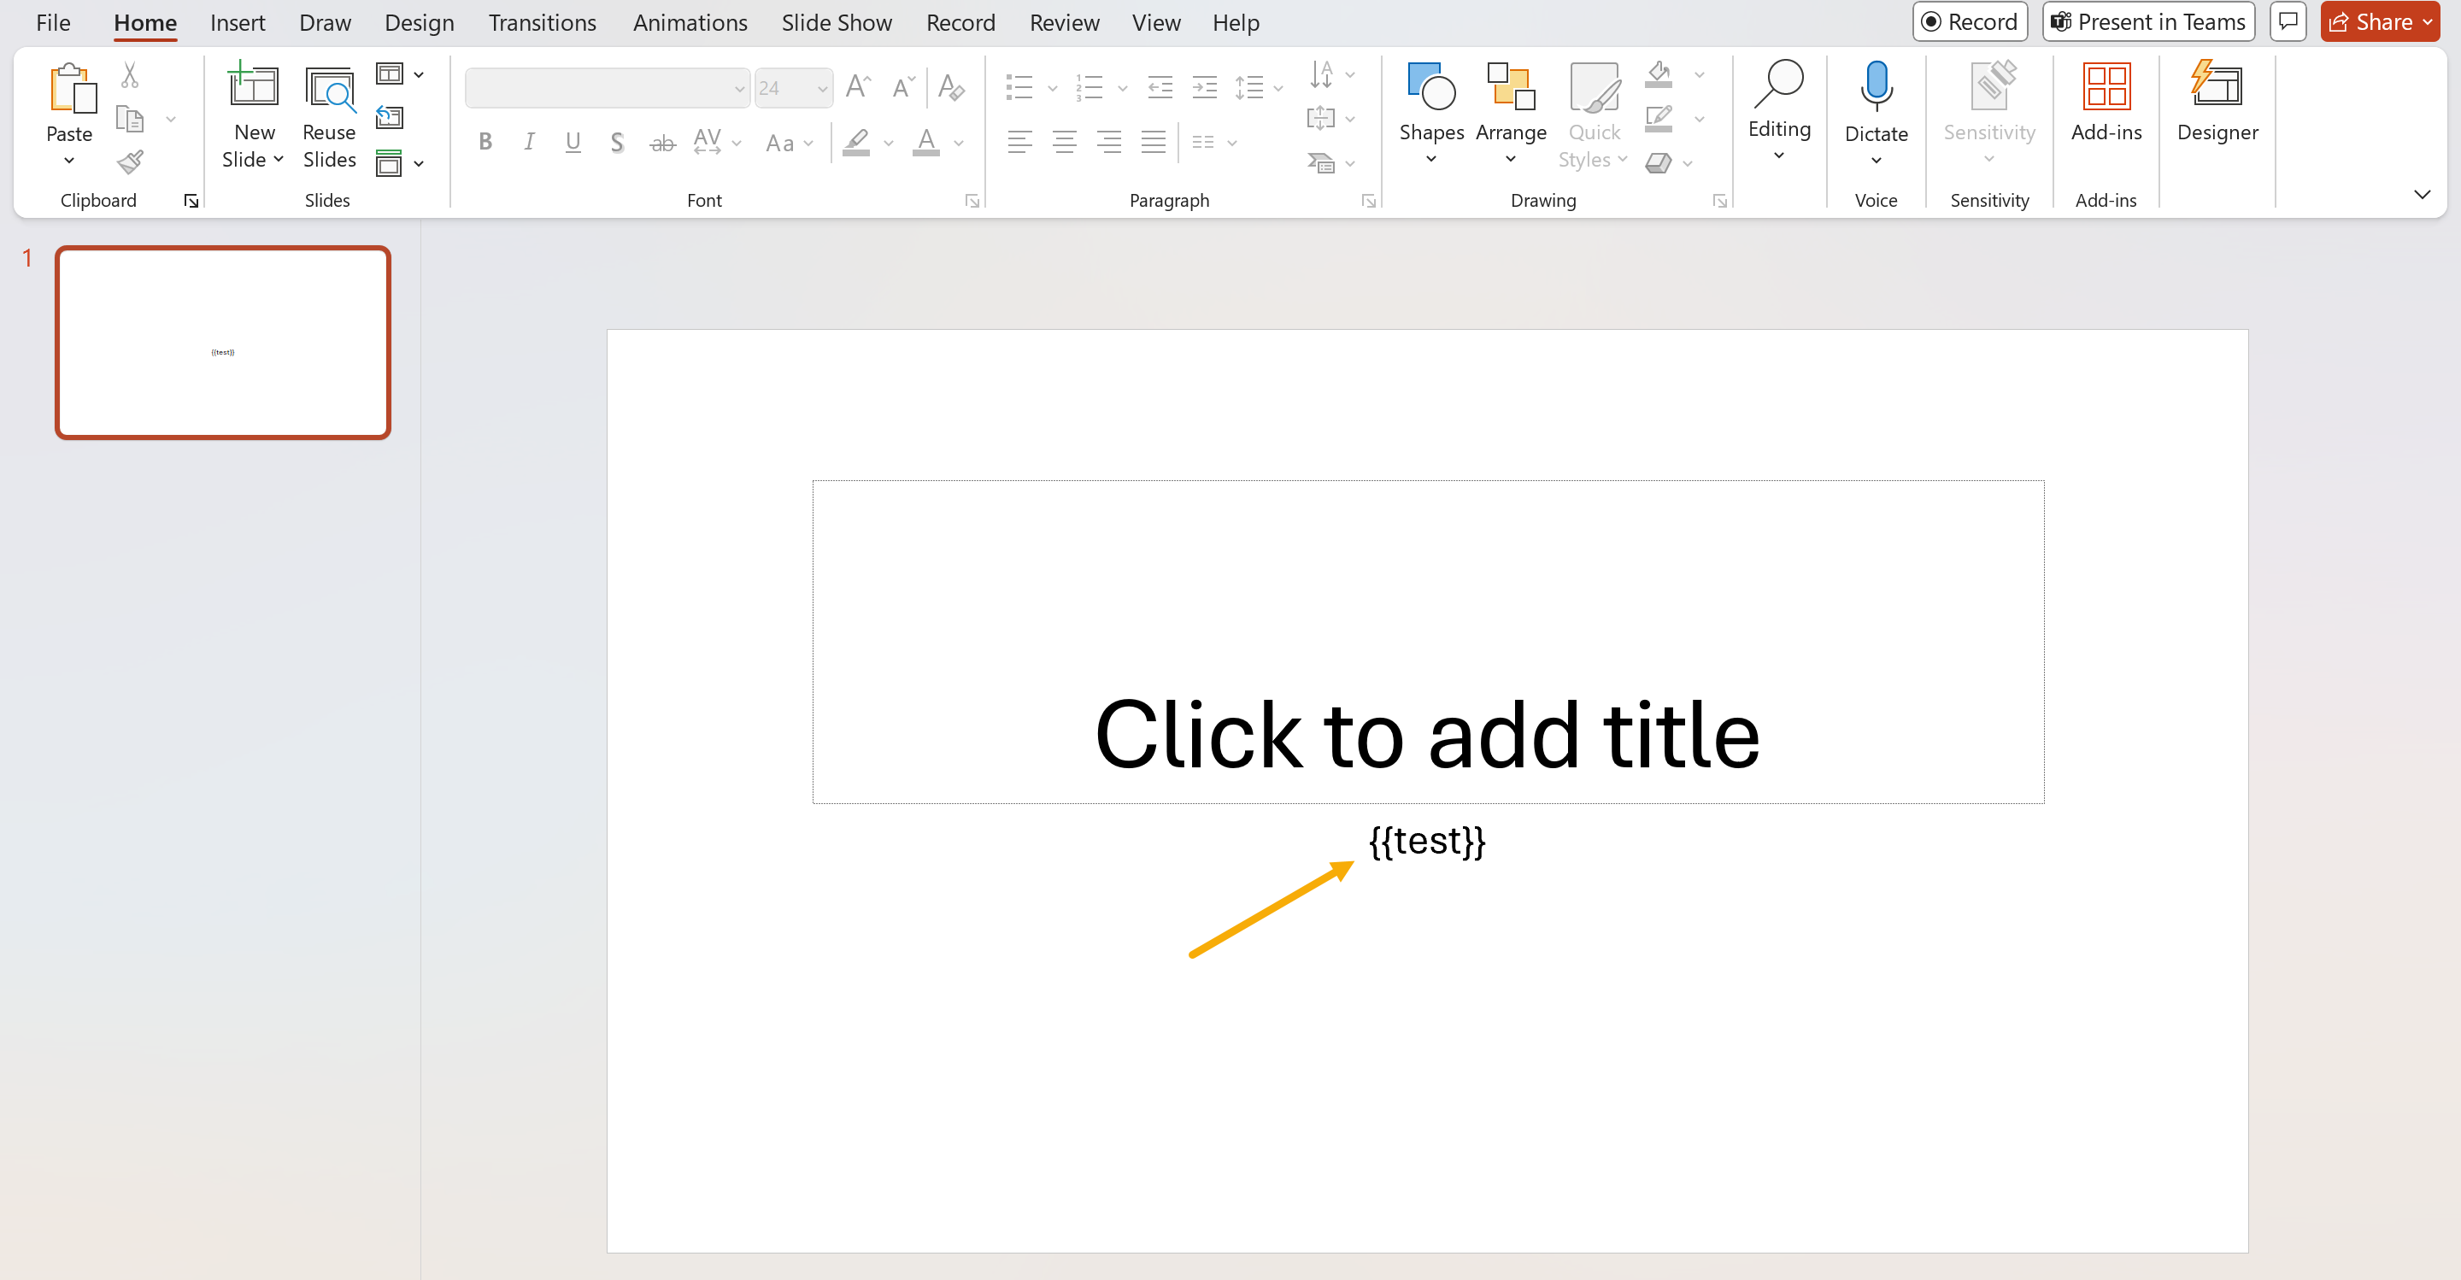2461x1280 pixels.
Task: Collapse the ribbon with the chevron
Action: click(x=2422, y=195)
